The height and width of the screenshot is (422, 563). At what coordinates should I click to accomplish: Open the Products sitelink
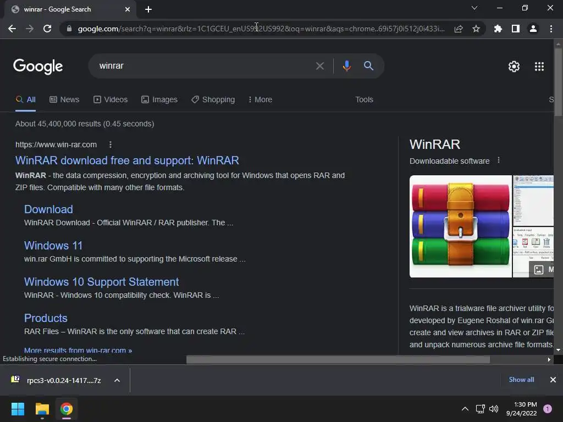click(x=46, y=318)
